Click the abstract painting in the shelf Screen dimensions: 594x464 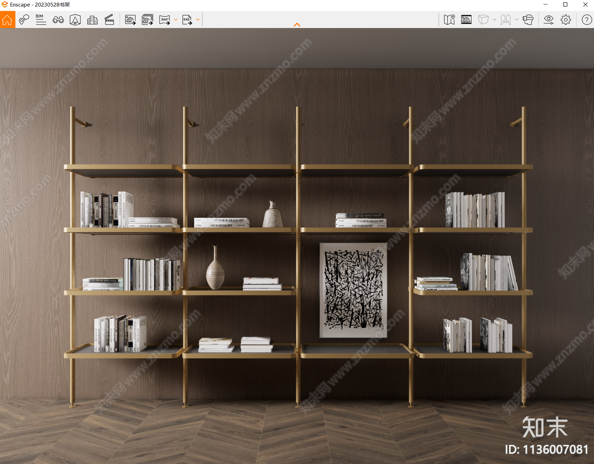(x=353, y=290)
